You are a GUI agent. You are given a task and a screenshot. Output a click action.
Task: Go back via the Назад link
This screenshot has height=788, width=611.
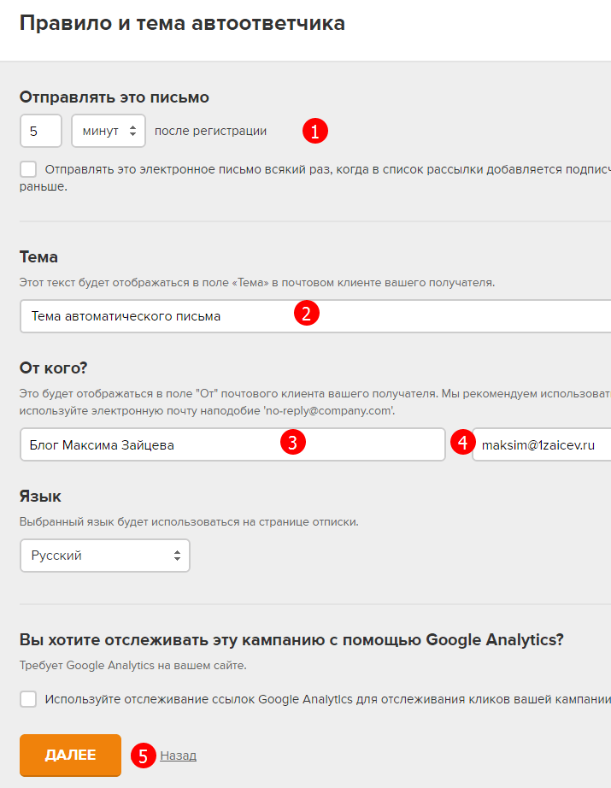tap(179, 756)
